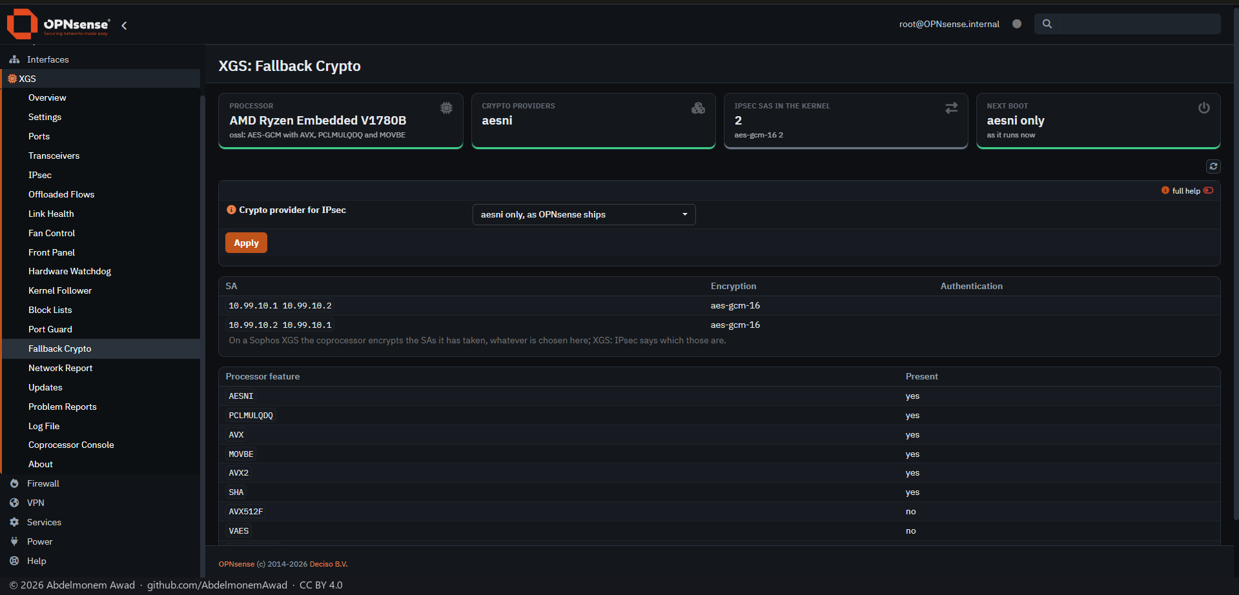Screen dimensions: 1239x595
Task: Expand the VPN menu section
Action: [x=100, y=503]
